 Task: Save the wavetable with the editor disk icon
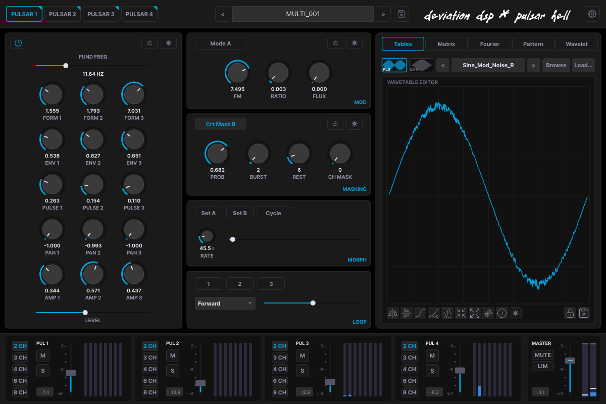pos(584,313)
